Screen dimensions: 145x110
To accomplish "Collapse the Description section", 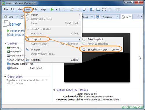I will click(x=5, y=77).
